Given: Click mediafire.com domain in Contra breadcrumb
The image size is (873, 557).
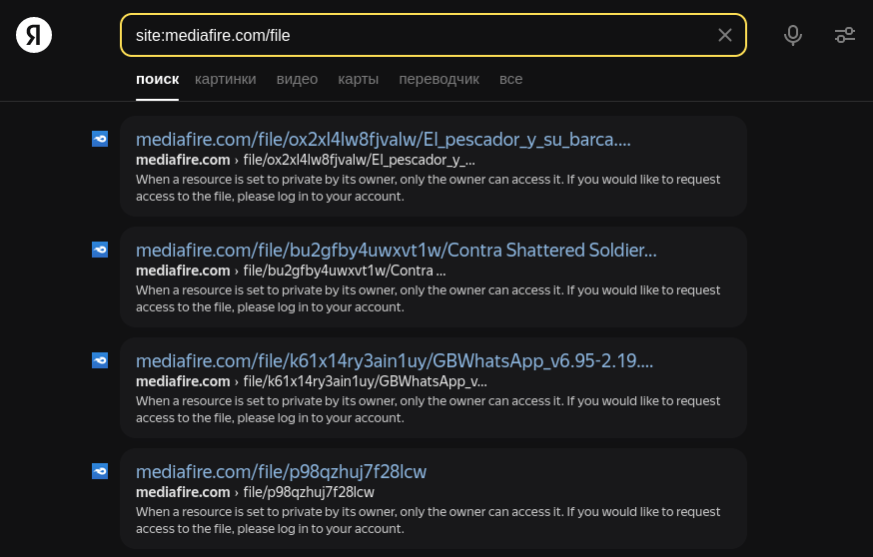Looking at the screenshot, I should pyautogui.click(x=183, y=271).
